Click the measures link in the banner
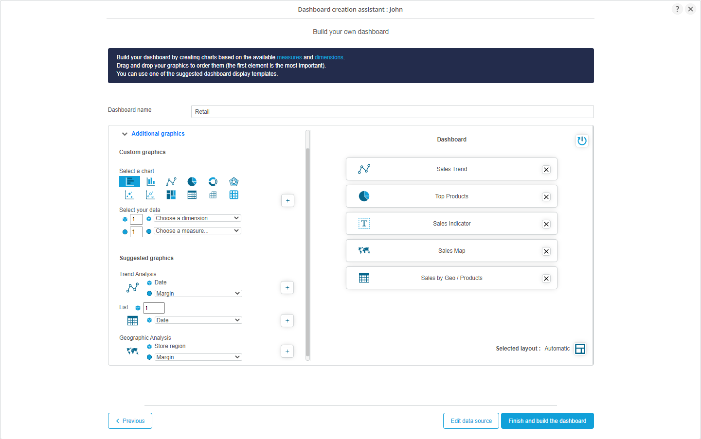This screenshot has height=439, width=701. pos(289,57)
